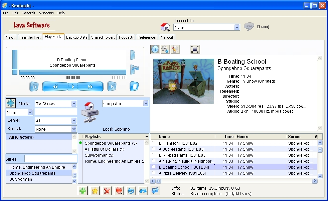Image resolution: width=328 pixels, height=201 pixels.
Task: Delete with the red X icon
Action: click(x=107, y=191)
